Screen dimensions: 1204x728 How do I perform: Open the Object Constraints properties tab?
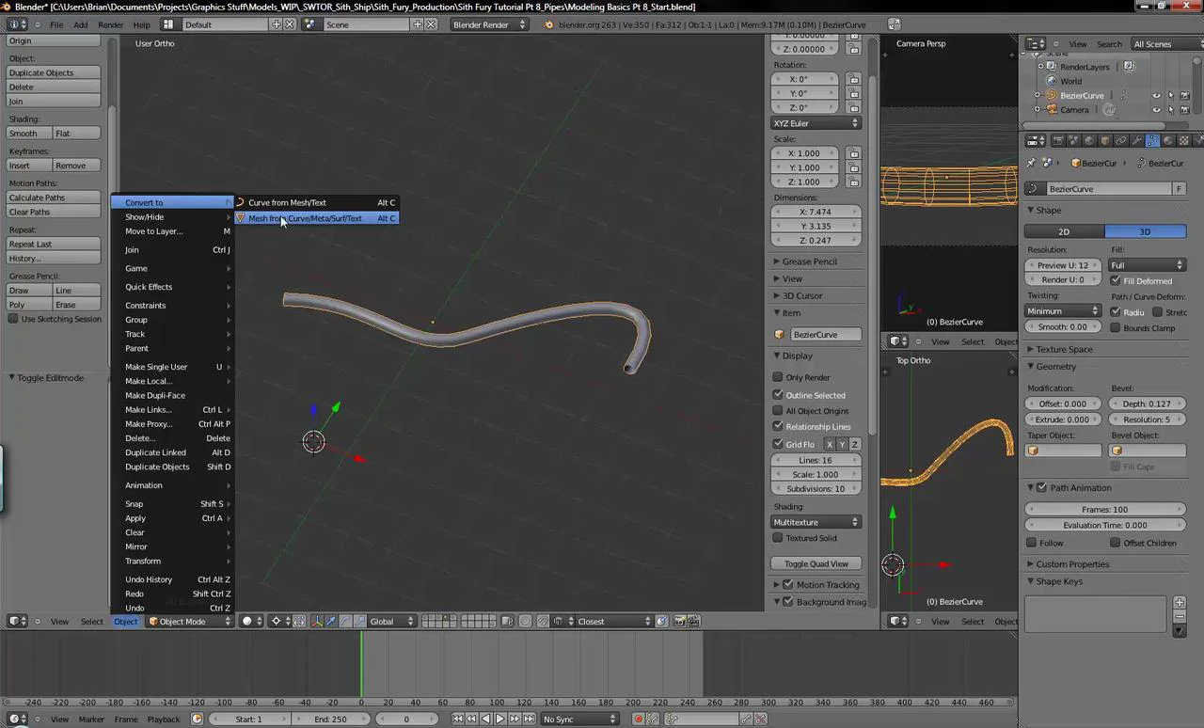(1121, 140)
